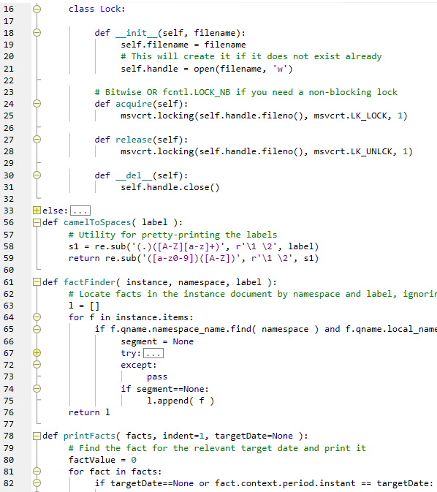
Task: Click line number 33 in the gutter
Action: pyautogui.click(x=9, y=211)
